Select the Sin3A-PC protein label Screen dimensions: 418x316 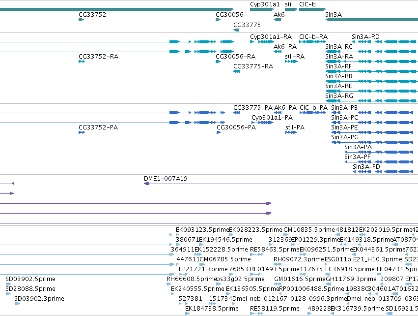point(344,118)
